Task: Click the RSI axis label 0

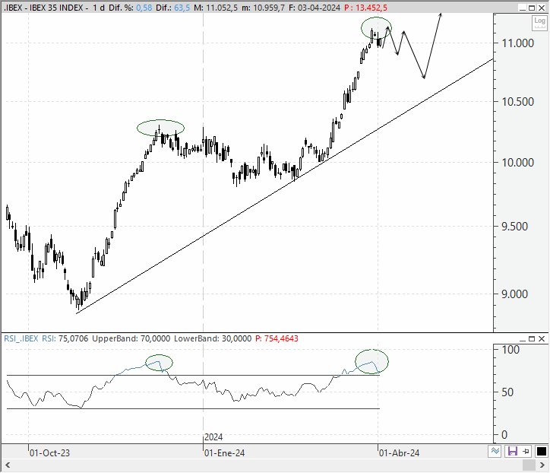Action: click(504, 435)
